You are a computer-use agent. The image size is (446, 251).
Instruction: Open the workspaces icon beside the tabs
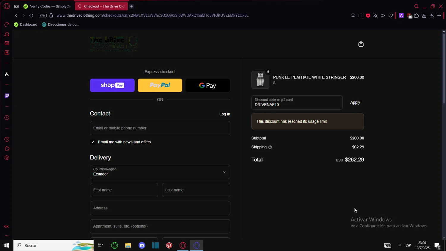[16, 6]
